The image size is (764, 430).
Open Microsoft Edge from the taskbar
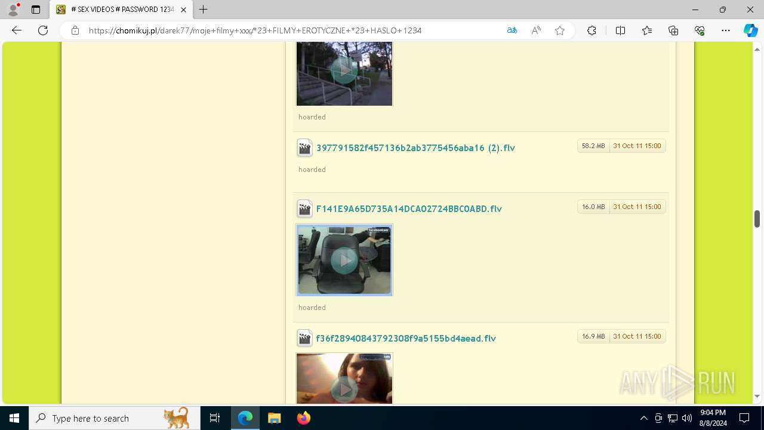pos(245,418)
